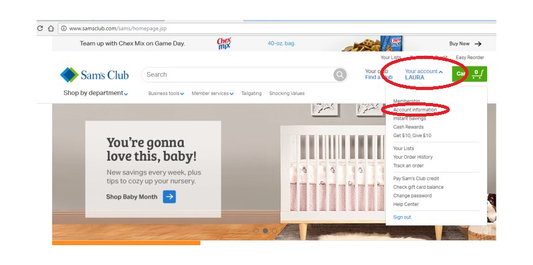Click the browser reload icon
Screen dimensions: 533x265
40,29
